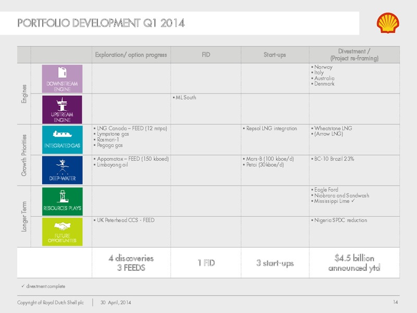Screen dimensions: 417x313
Task: Click Copyright of Royal Dutch Shell plc
Action: point(51,303)
